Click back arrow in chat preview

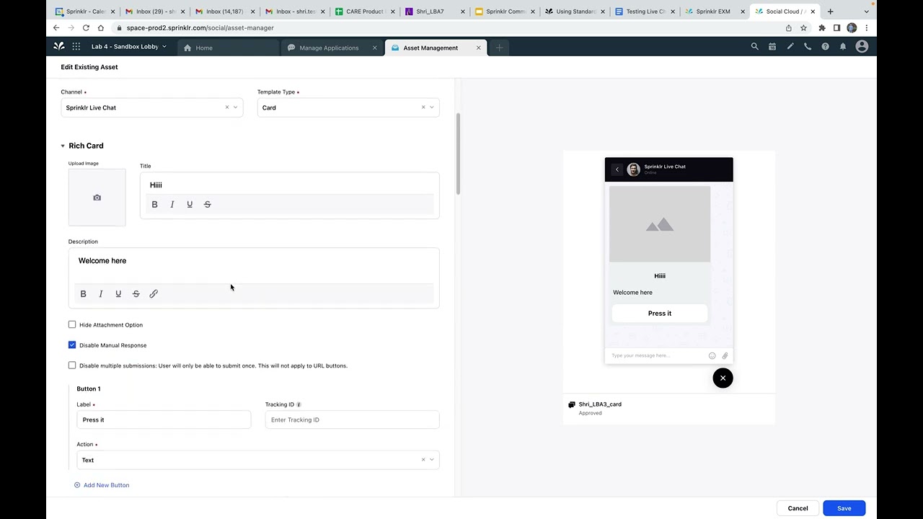(x=617, y=170)
